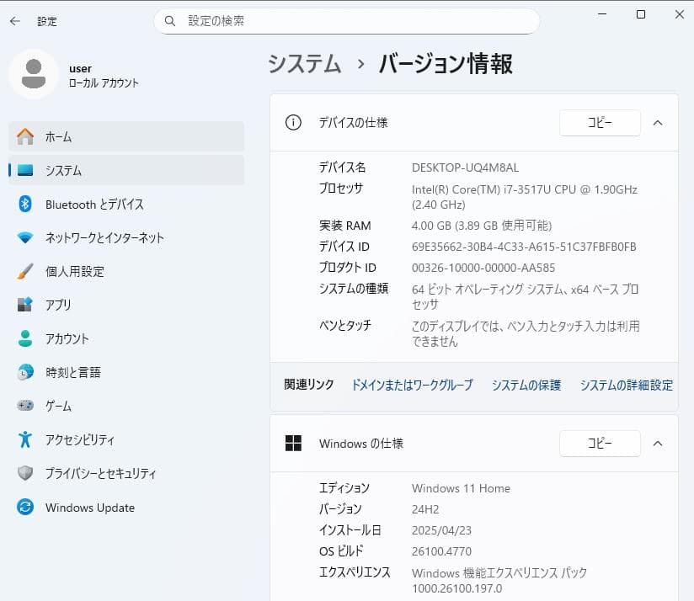Click the 設定の検索 search field
Screen dimensions: 694x601
(x=345, y=20)
